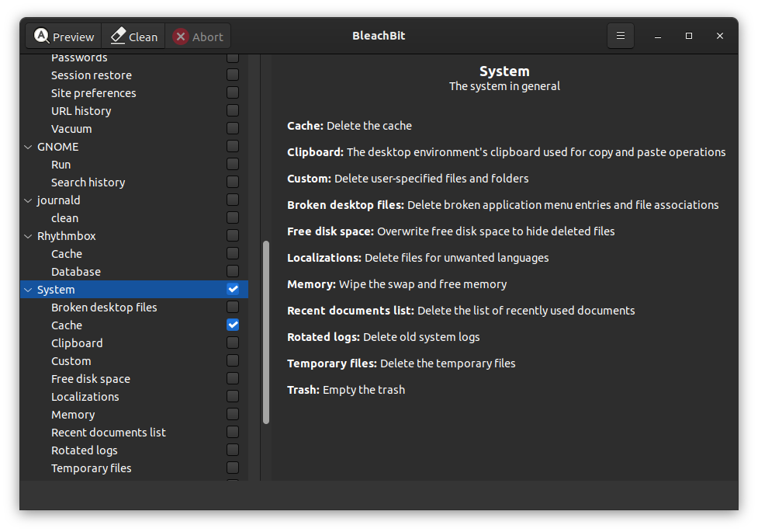
Task: Minimize the BleachBit window
Action: click(x=658, y=36)
